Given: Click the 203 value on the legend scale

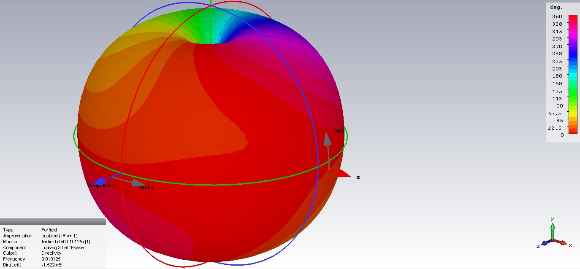Looking at the screenshot, I should pos(557,68).
